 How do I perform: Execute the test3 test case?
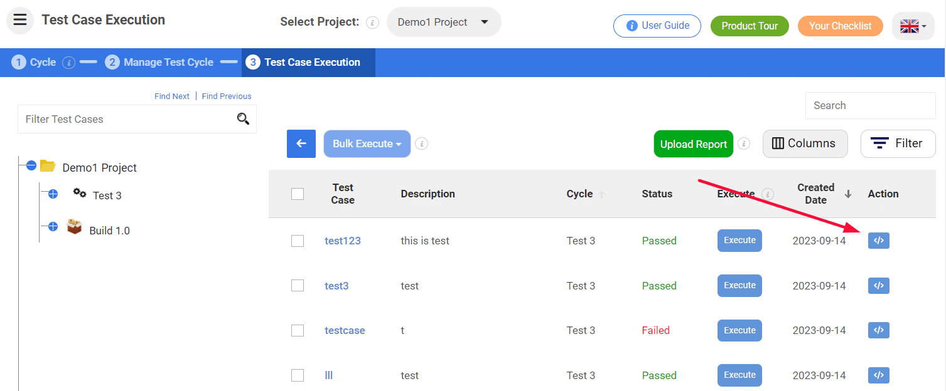pos(739,286)
